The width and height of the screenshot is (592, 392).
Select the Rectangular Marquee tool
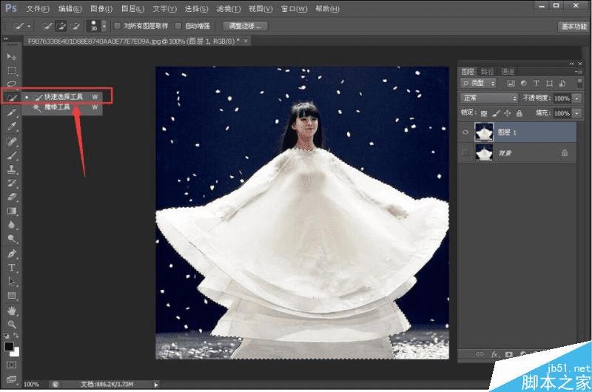(12, 70)
